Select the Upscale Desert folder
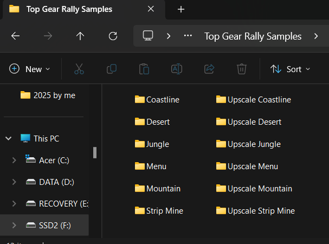 point(249,122)
